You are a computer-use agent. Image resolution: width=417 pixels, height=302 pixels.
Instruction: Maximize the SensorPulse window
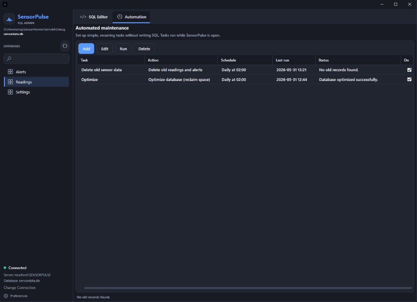[396, 4]
